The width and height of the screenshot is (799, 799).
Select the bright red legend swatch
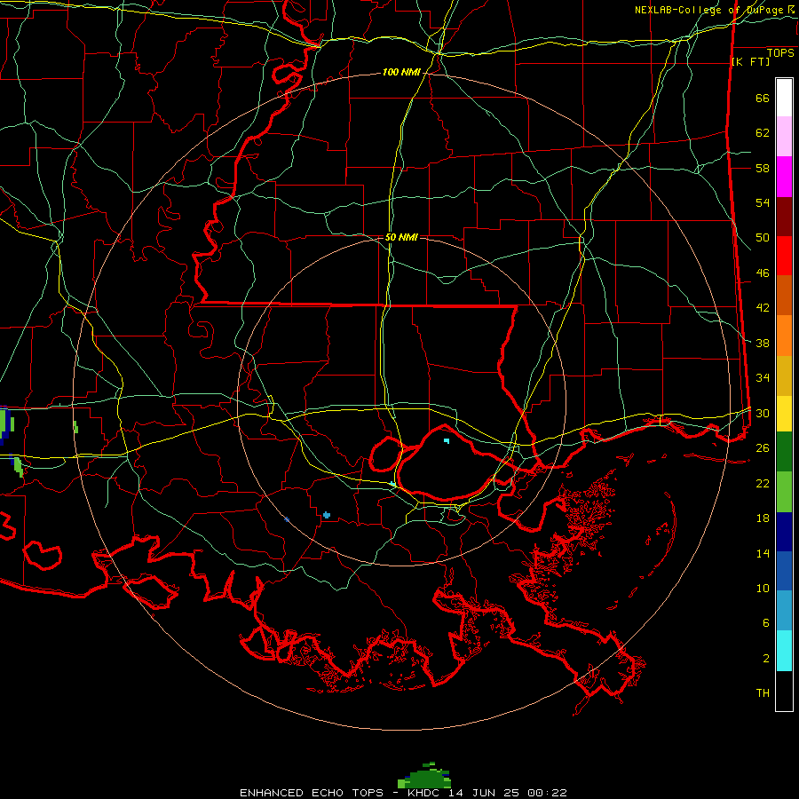tap(784, 256)
